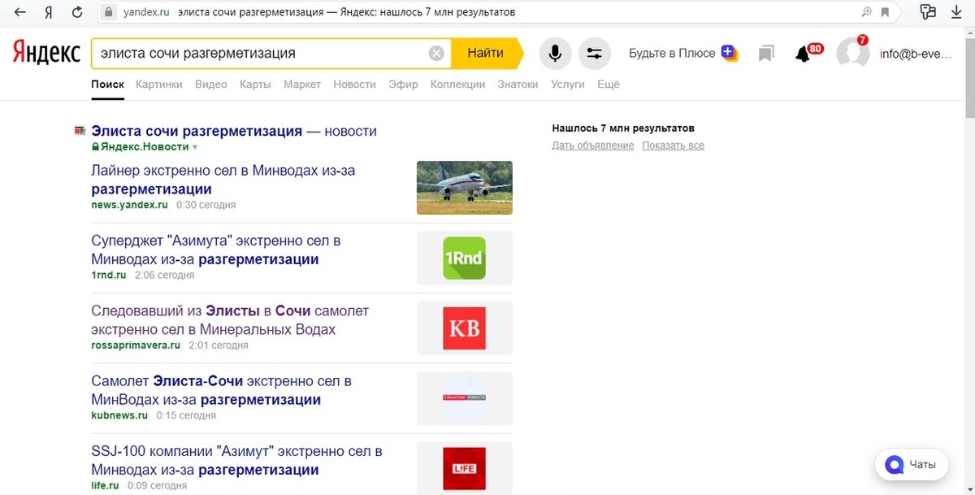Click the Найти search button
Image resolution: width=975 pixels, height=495 pixels.
pyautogui.click(x=486, y=53)
